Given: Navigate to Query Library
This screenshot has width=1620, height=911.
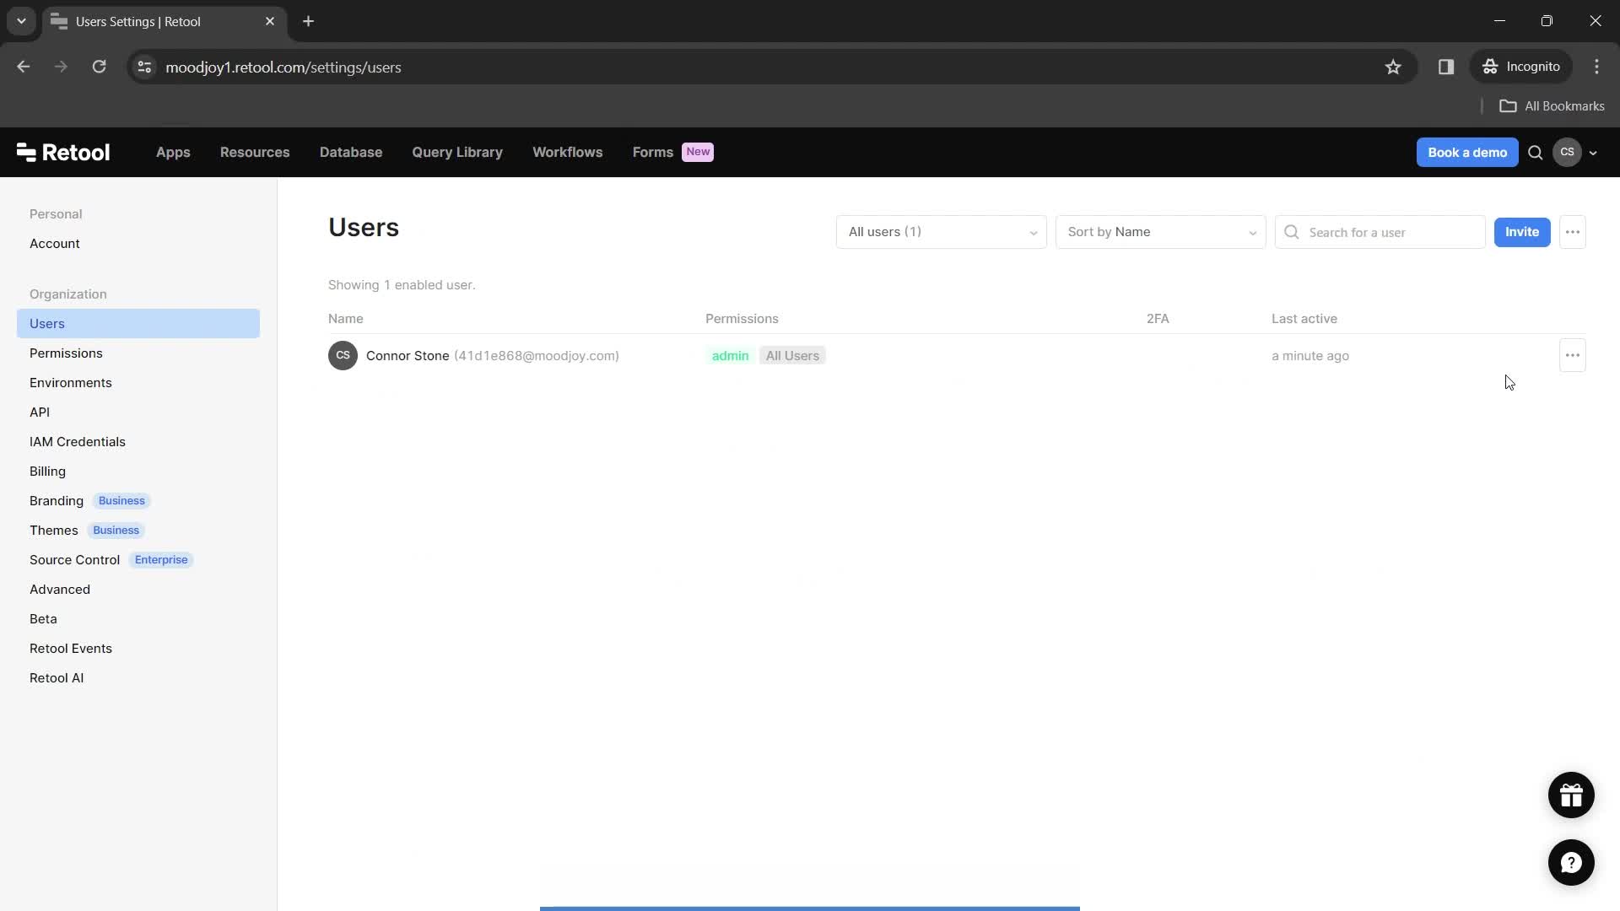Looking at the screenshot, I should (x=457, y=151).
